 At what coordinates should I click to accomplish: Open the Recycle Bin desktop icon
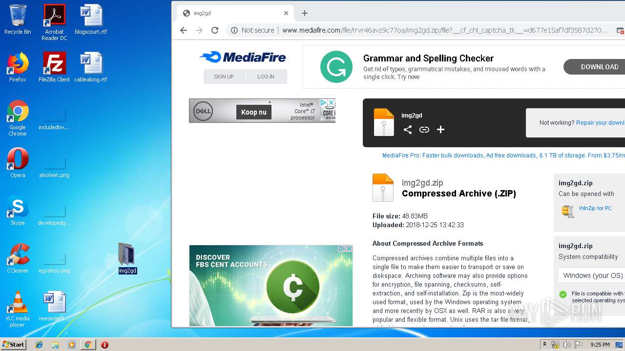(x=18, y=19)
